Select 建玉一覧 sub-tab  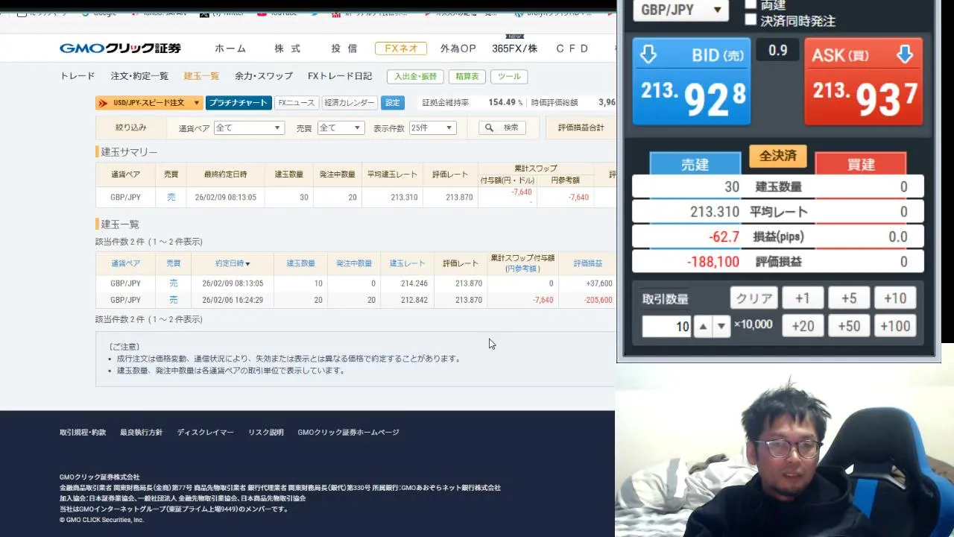(201, 76)
